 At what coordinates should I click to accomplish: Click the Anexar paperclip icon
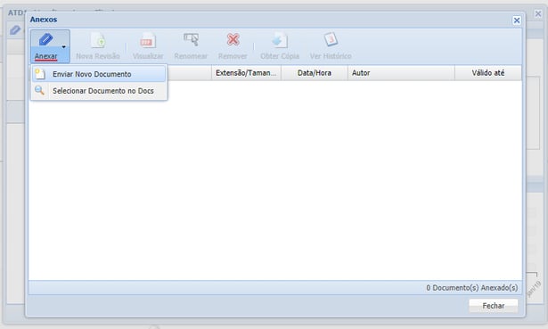point(45,39)
